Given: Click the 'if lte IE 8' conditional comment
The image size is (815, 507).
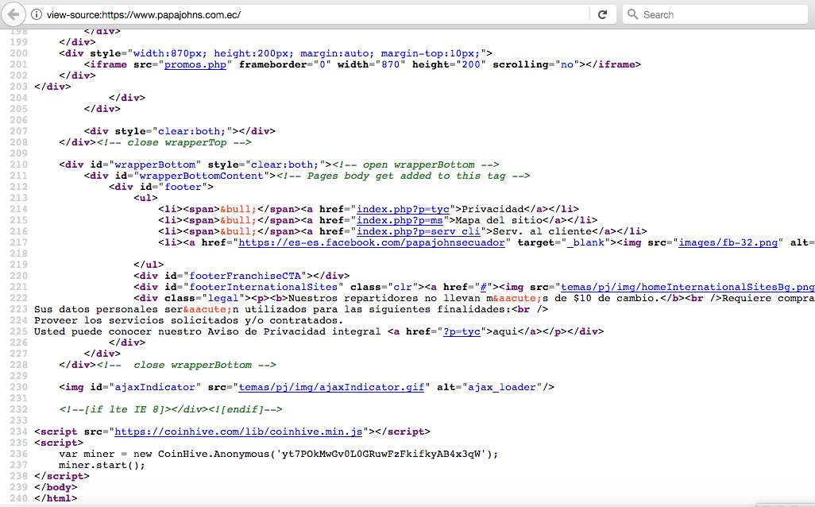Looking at the screenshot, I should click(x=171, y=409).
